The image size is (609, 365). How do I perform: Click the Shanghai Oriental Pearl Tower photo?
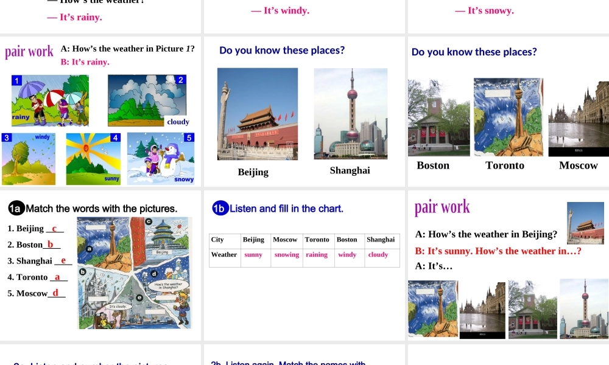[x=351, y=114]
